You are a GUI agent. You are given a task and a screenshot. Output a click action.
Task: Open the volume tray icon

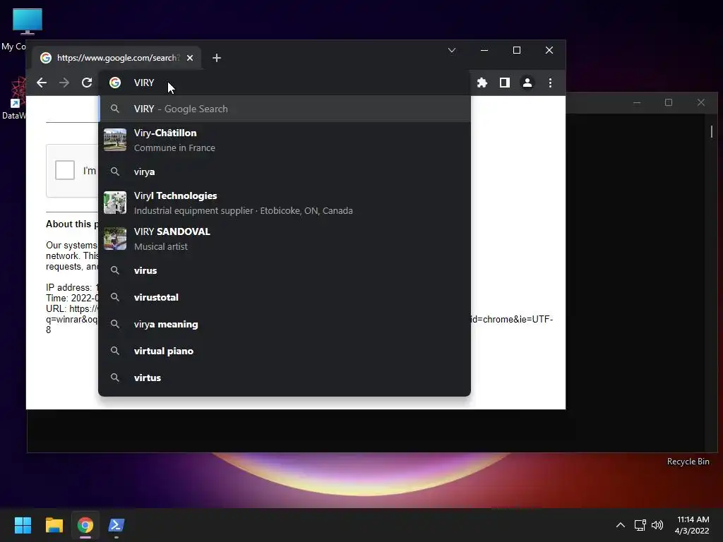pos(657,525)
